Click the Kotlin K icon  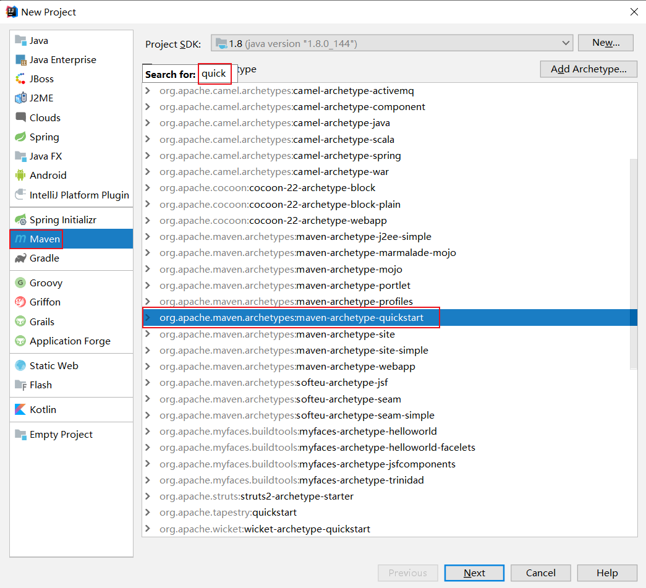pos(20,409)
